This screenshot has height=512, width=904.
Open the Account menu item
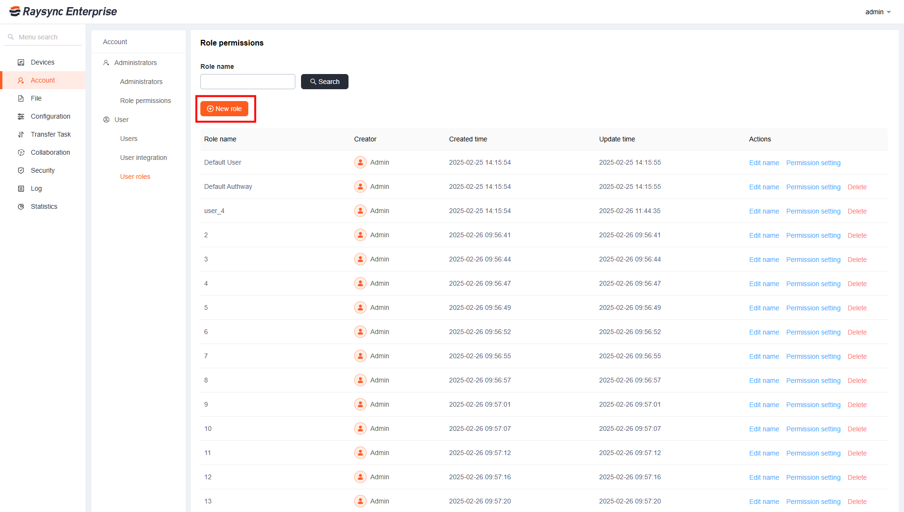click(43, 80)
